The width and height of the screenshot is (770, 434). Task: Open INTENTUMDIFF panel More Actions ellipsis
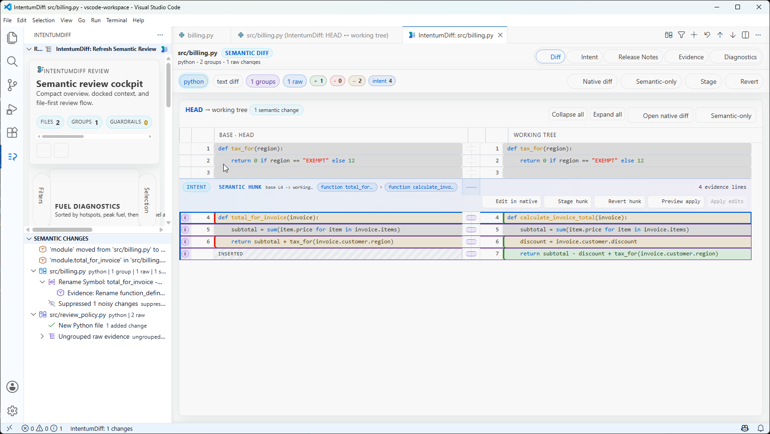160,35
